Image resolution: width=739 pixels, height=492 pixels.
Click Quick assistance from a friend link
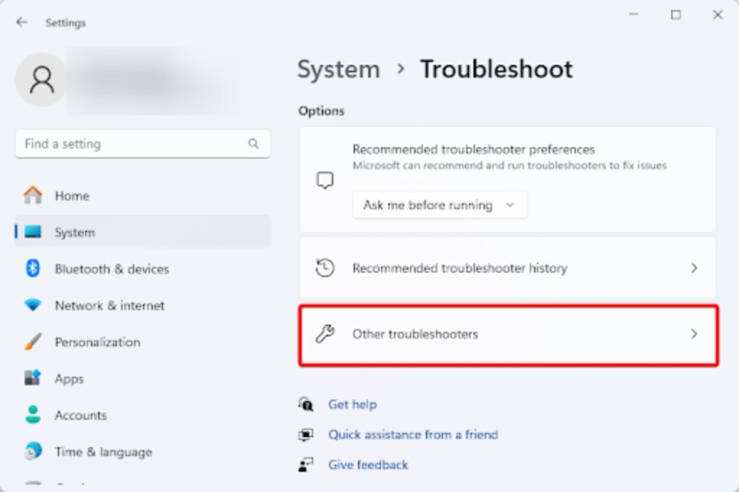pyautogui.click(x=413, y=435)
